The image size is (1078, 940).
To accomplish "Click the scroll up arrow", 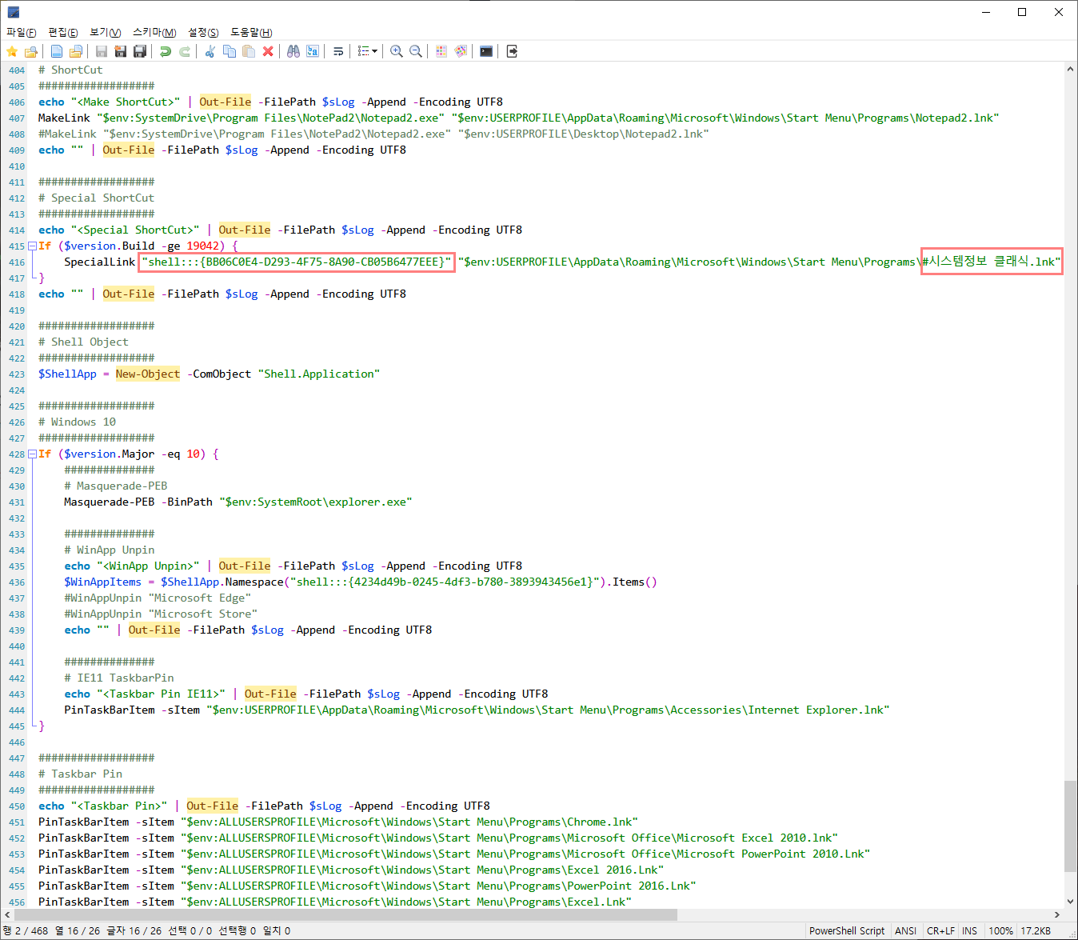I will pyautogui.click(x=1070, y=70).
